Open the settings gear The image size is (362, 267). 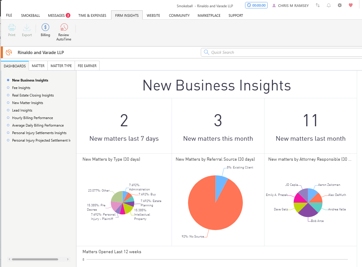pos(340,5)
